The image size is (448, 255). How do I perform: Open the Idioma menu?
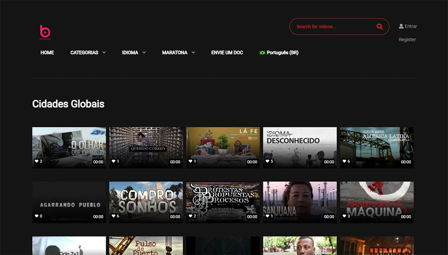(x=130, y=53)
